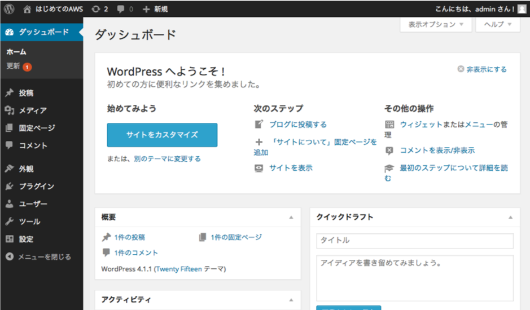Viewport: 530px width, 310px height.
Task: Click メニューを閉じる to collapse sidebar
Action: pyautogui.click(x=44, y=256)
